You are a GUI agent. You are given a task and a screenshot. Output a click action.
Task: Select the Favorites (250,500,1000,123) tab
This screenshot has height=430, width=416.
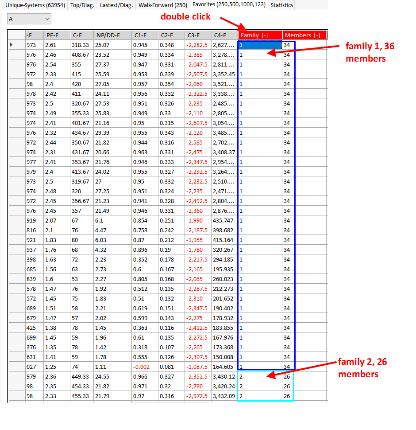pos(229,4)
